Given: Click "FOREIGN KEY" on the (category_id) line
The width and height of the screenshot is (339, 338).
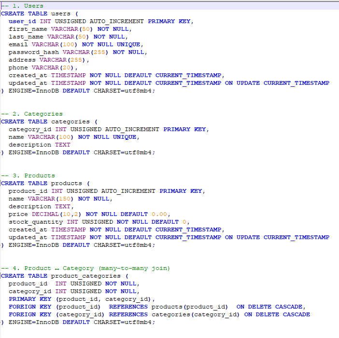Looking at the screenshot, I should 30,314.
